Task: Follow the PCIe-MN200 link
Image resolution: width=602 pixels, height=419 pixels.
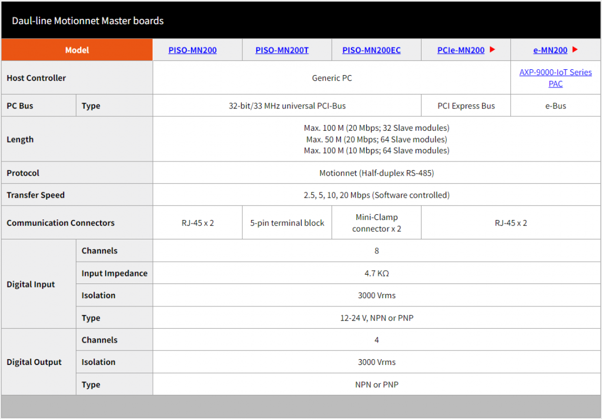Action: point(461,50)
